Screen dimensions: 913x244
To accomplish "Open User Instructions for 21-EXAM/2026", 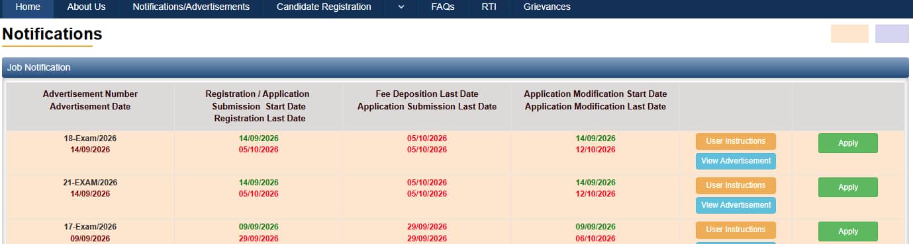I will (736, 185).
